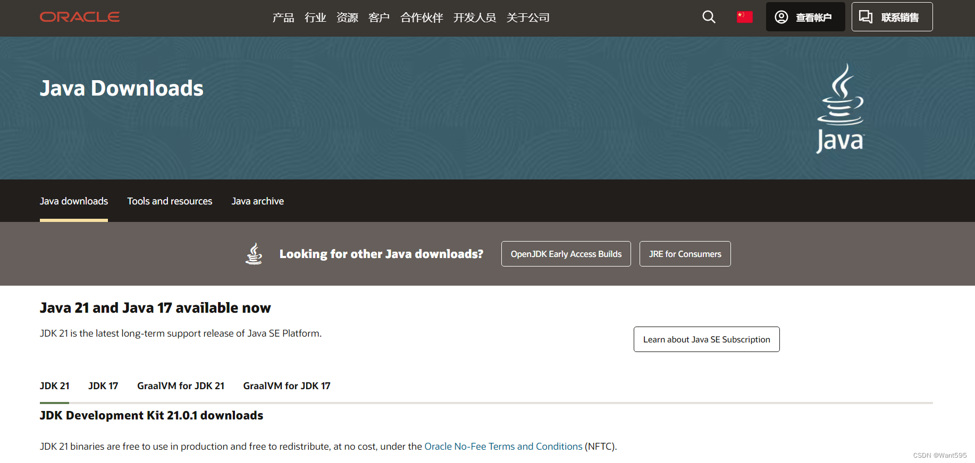Select the JDK 17 tab

(x=103, y=386)
